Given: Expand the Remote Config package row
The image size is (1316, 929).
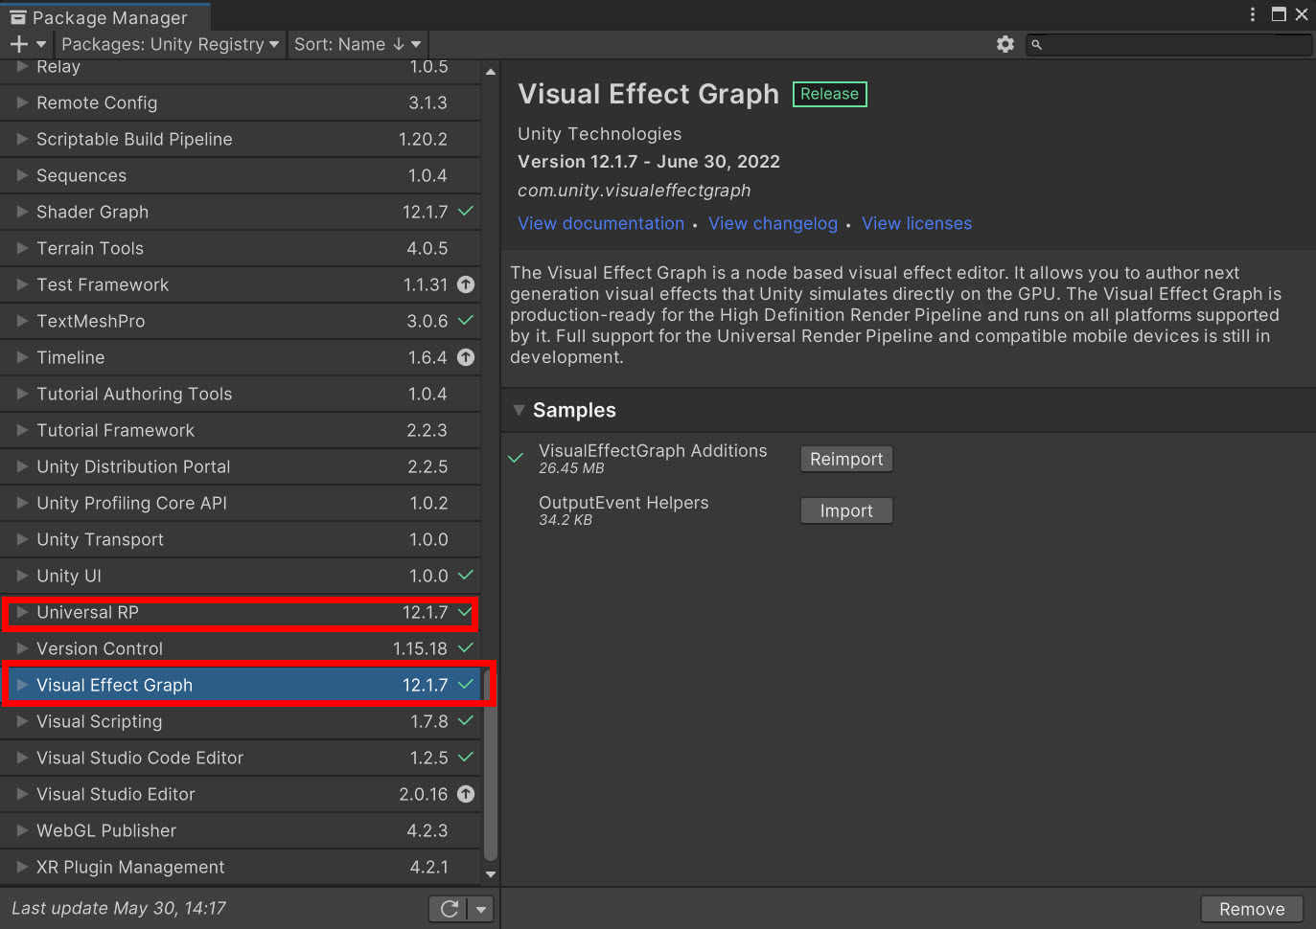Looking at the screenshot, I should click(22, 102).
